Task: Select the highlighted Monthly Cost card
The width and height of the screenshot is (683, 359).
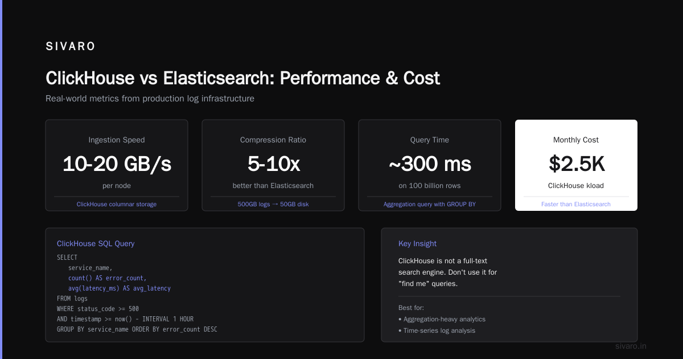Action: [x=576, y=165]
